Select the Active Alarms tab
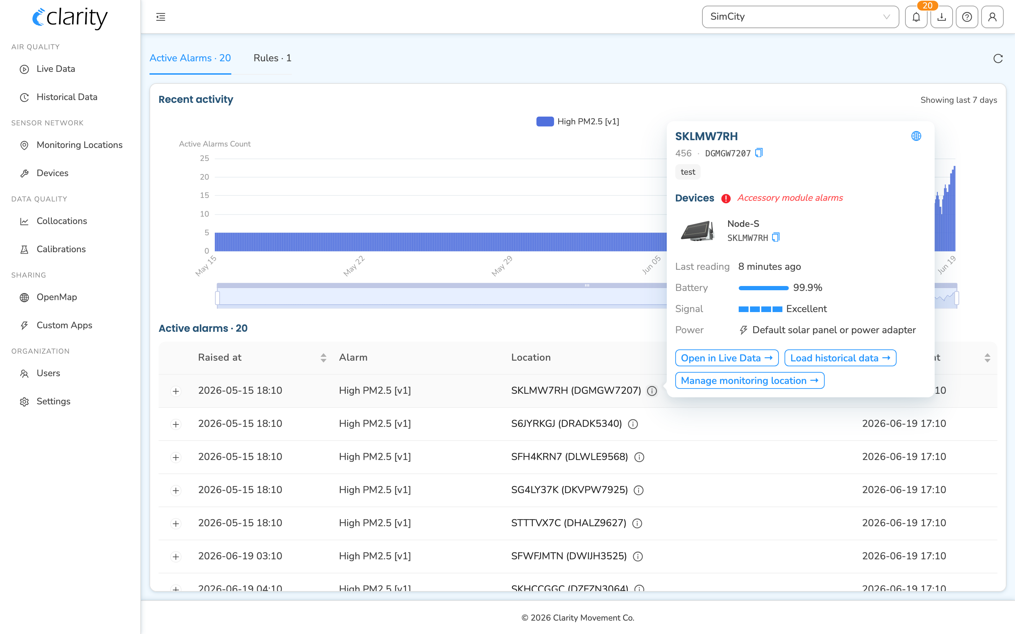The width and height of the screenshot is (1015, 634). 190,58
